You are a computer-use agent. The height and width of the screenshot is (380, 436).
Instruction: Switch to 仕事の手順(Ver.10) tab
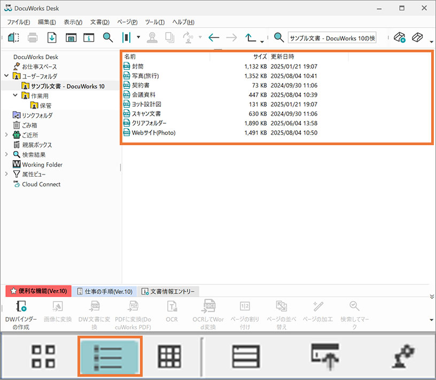(x=105, y=291)
